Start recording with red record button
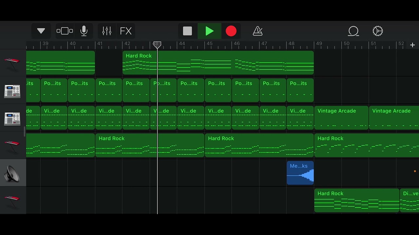The height and width of the screenshot is (235, 419). click(231, 31)
